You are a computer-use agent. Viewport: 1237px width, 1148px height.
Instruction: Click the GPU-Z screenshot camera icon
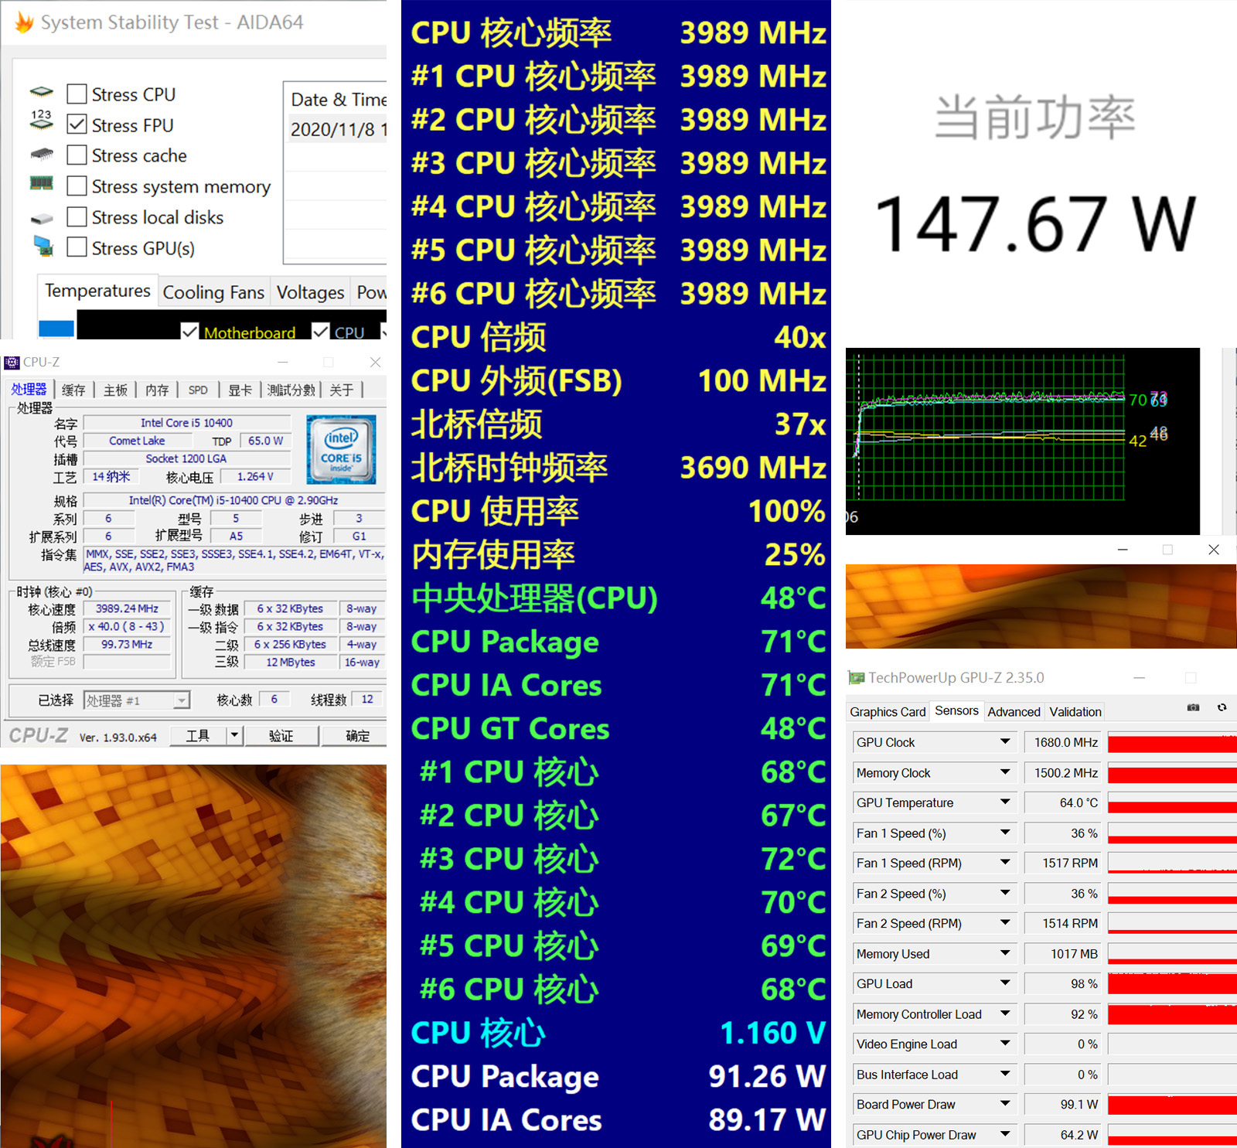(1194, 707)
